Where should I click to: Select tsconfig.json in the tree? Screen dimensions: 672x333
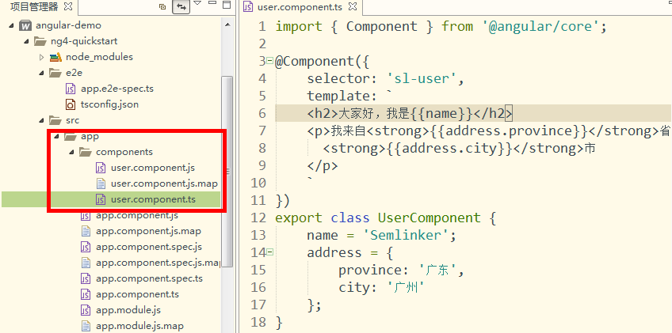click(109, 104)
